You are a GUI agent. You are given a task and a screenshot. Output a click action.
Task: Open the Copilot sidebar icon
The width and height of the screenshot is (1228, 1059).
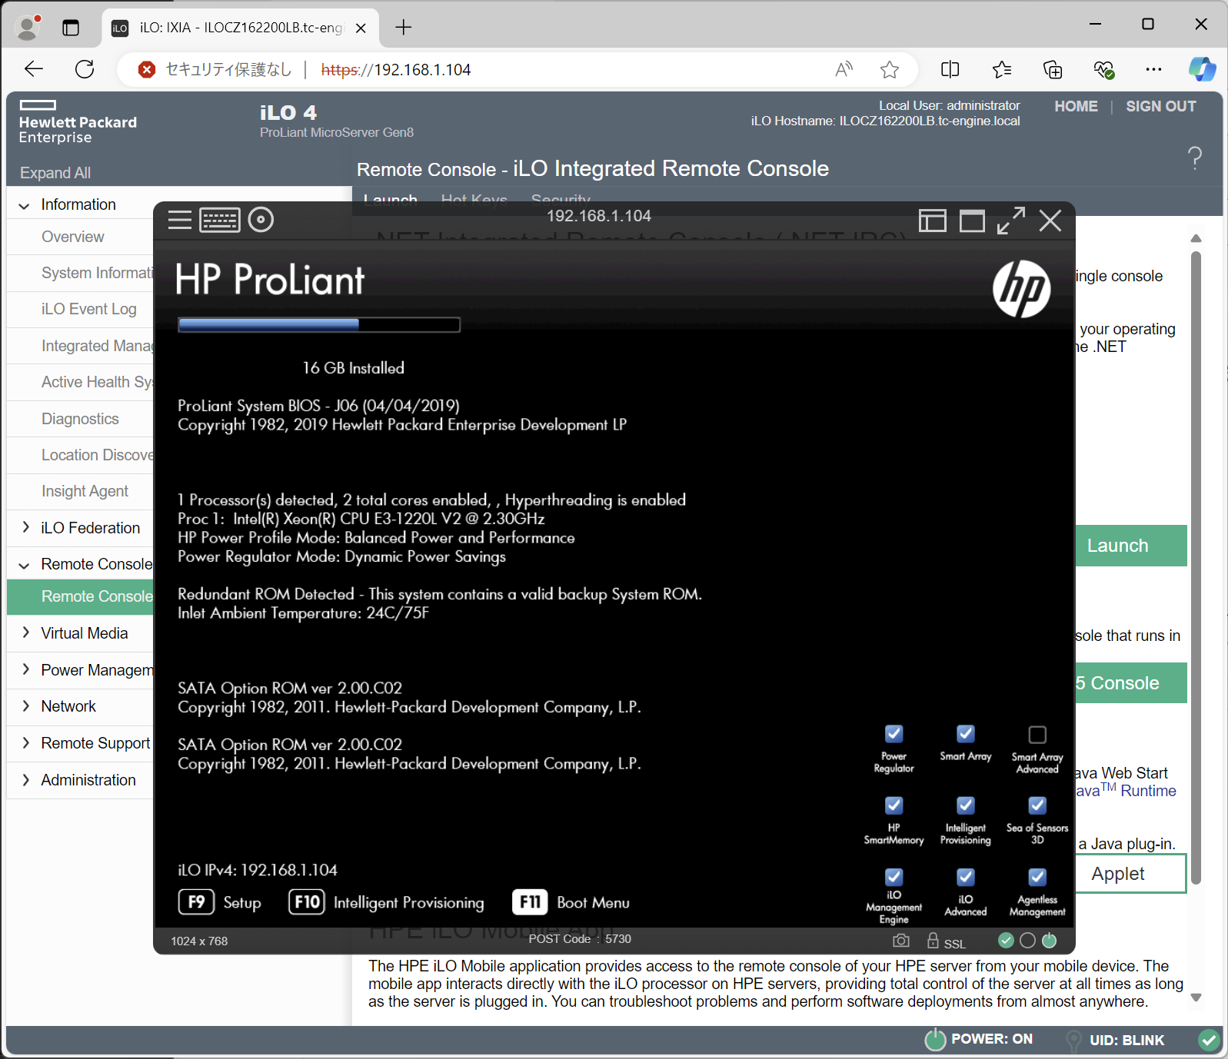coord(1202,69)
